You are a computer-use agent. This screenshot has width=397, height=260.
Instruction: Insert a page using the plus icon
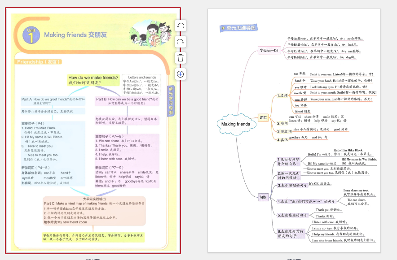coord(181,74)
